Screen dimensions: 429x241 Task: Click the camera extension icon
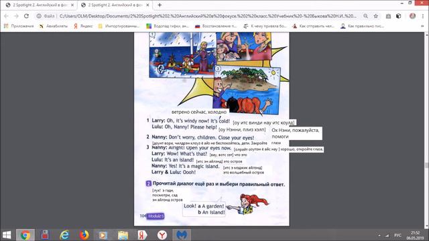pos(388,16)
